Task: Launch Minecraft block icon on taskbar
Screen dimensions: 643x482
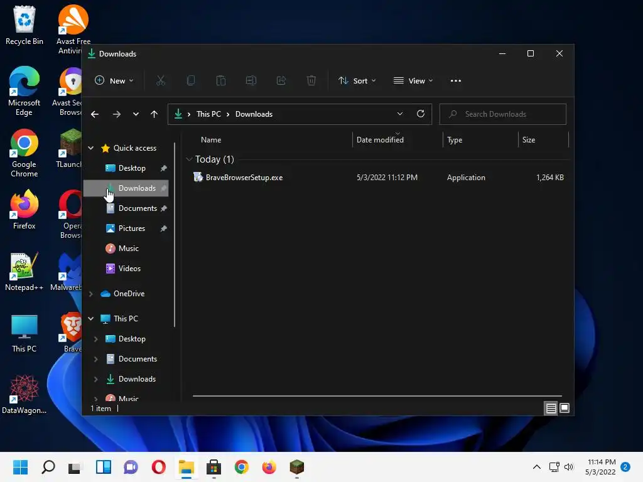Action: point(297,467)
